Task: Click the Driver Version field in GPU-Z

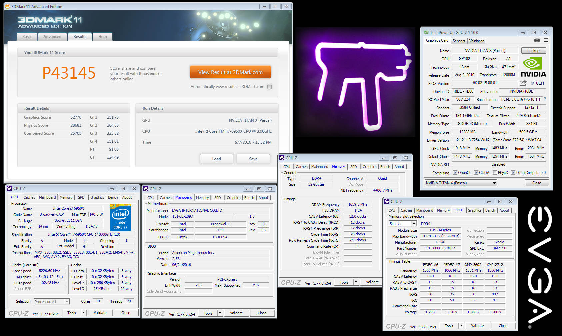Action: coord(498,140)
